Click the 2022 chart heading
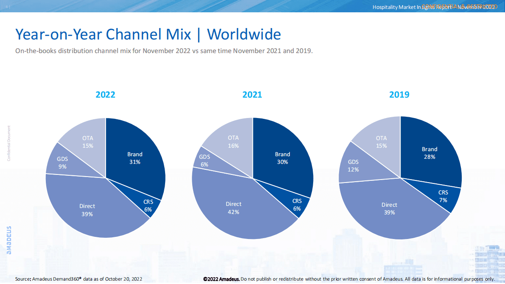Image resolution: width=505 pixels, height=284 pixels. point(105,95)
